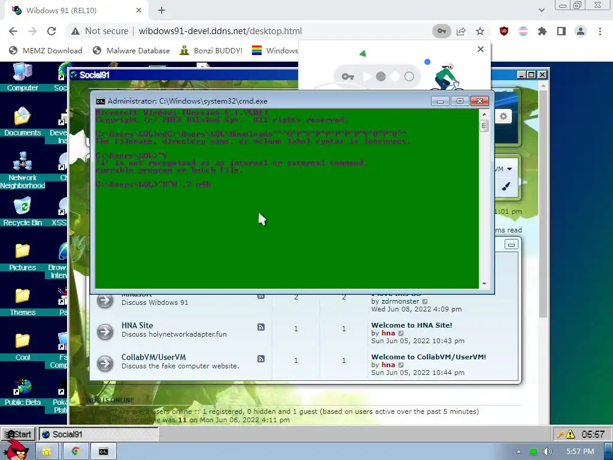This screenshot has height=460, width=613.
Task: Open Welcome to CollabVM/UserVM! post
Action: 429,357
